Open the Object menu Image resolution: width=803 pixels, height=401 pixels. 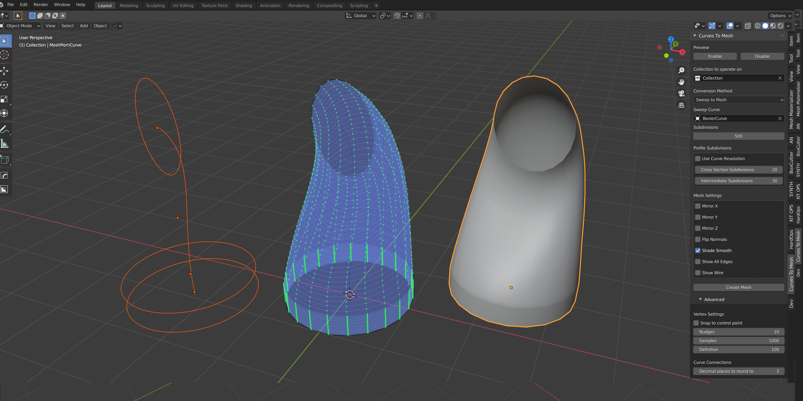(100, 26)
